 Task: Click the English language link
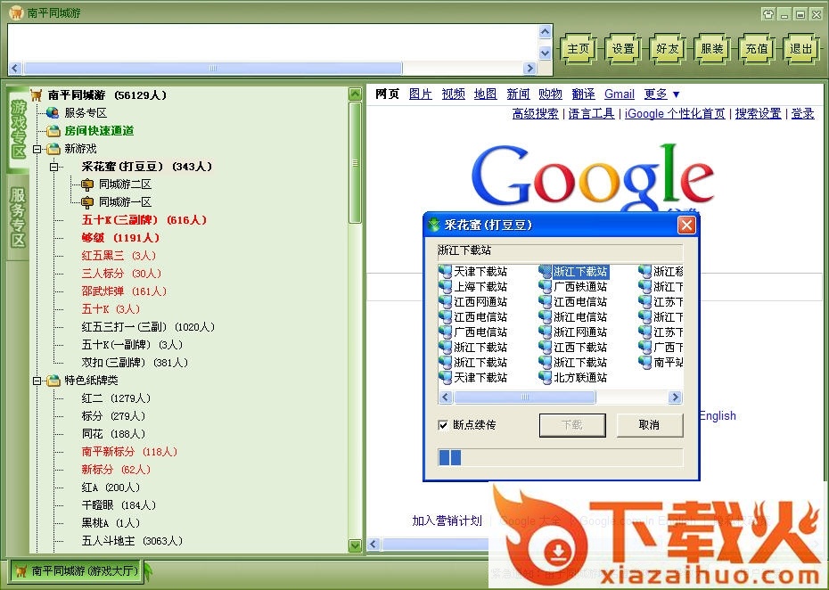click(x=718, y=415)
